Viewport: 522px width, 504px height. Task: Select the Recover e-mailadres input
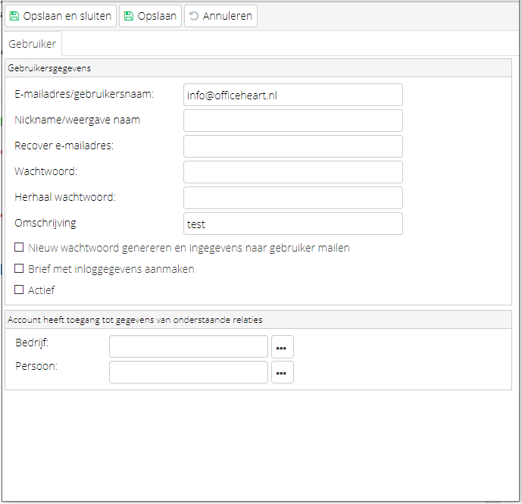pos(293,146)
